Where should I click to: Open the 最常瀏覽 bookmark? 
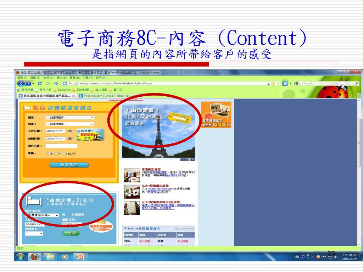pos(25,90)
